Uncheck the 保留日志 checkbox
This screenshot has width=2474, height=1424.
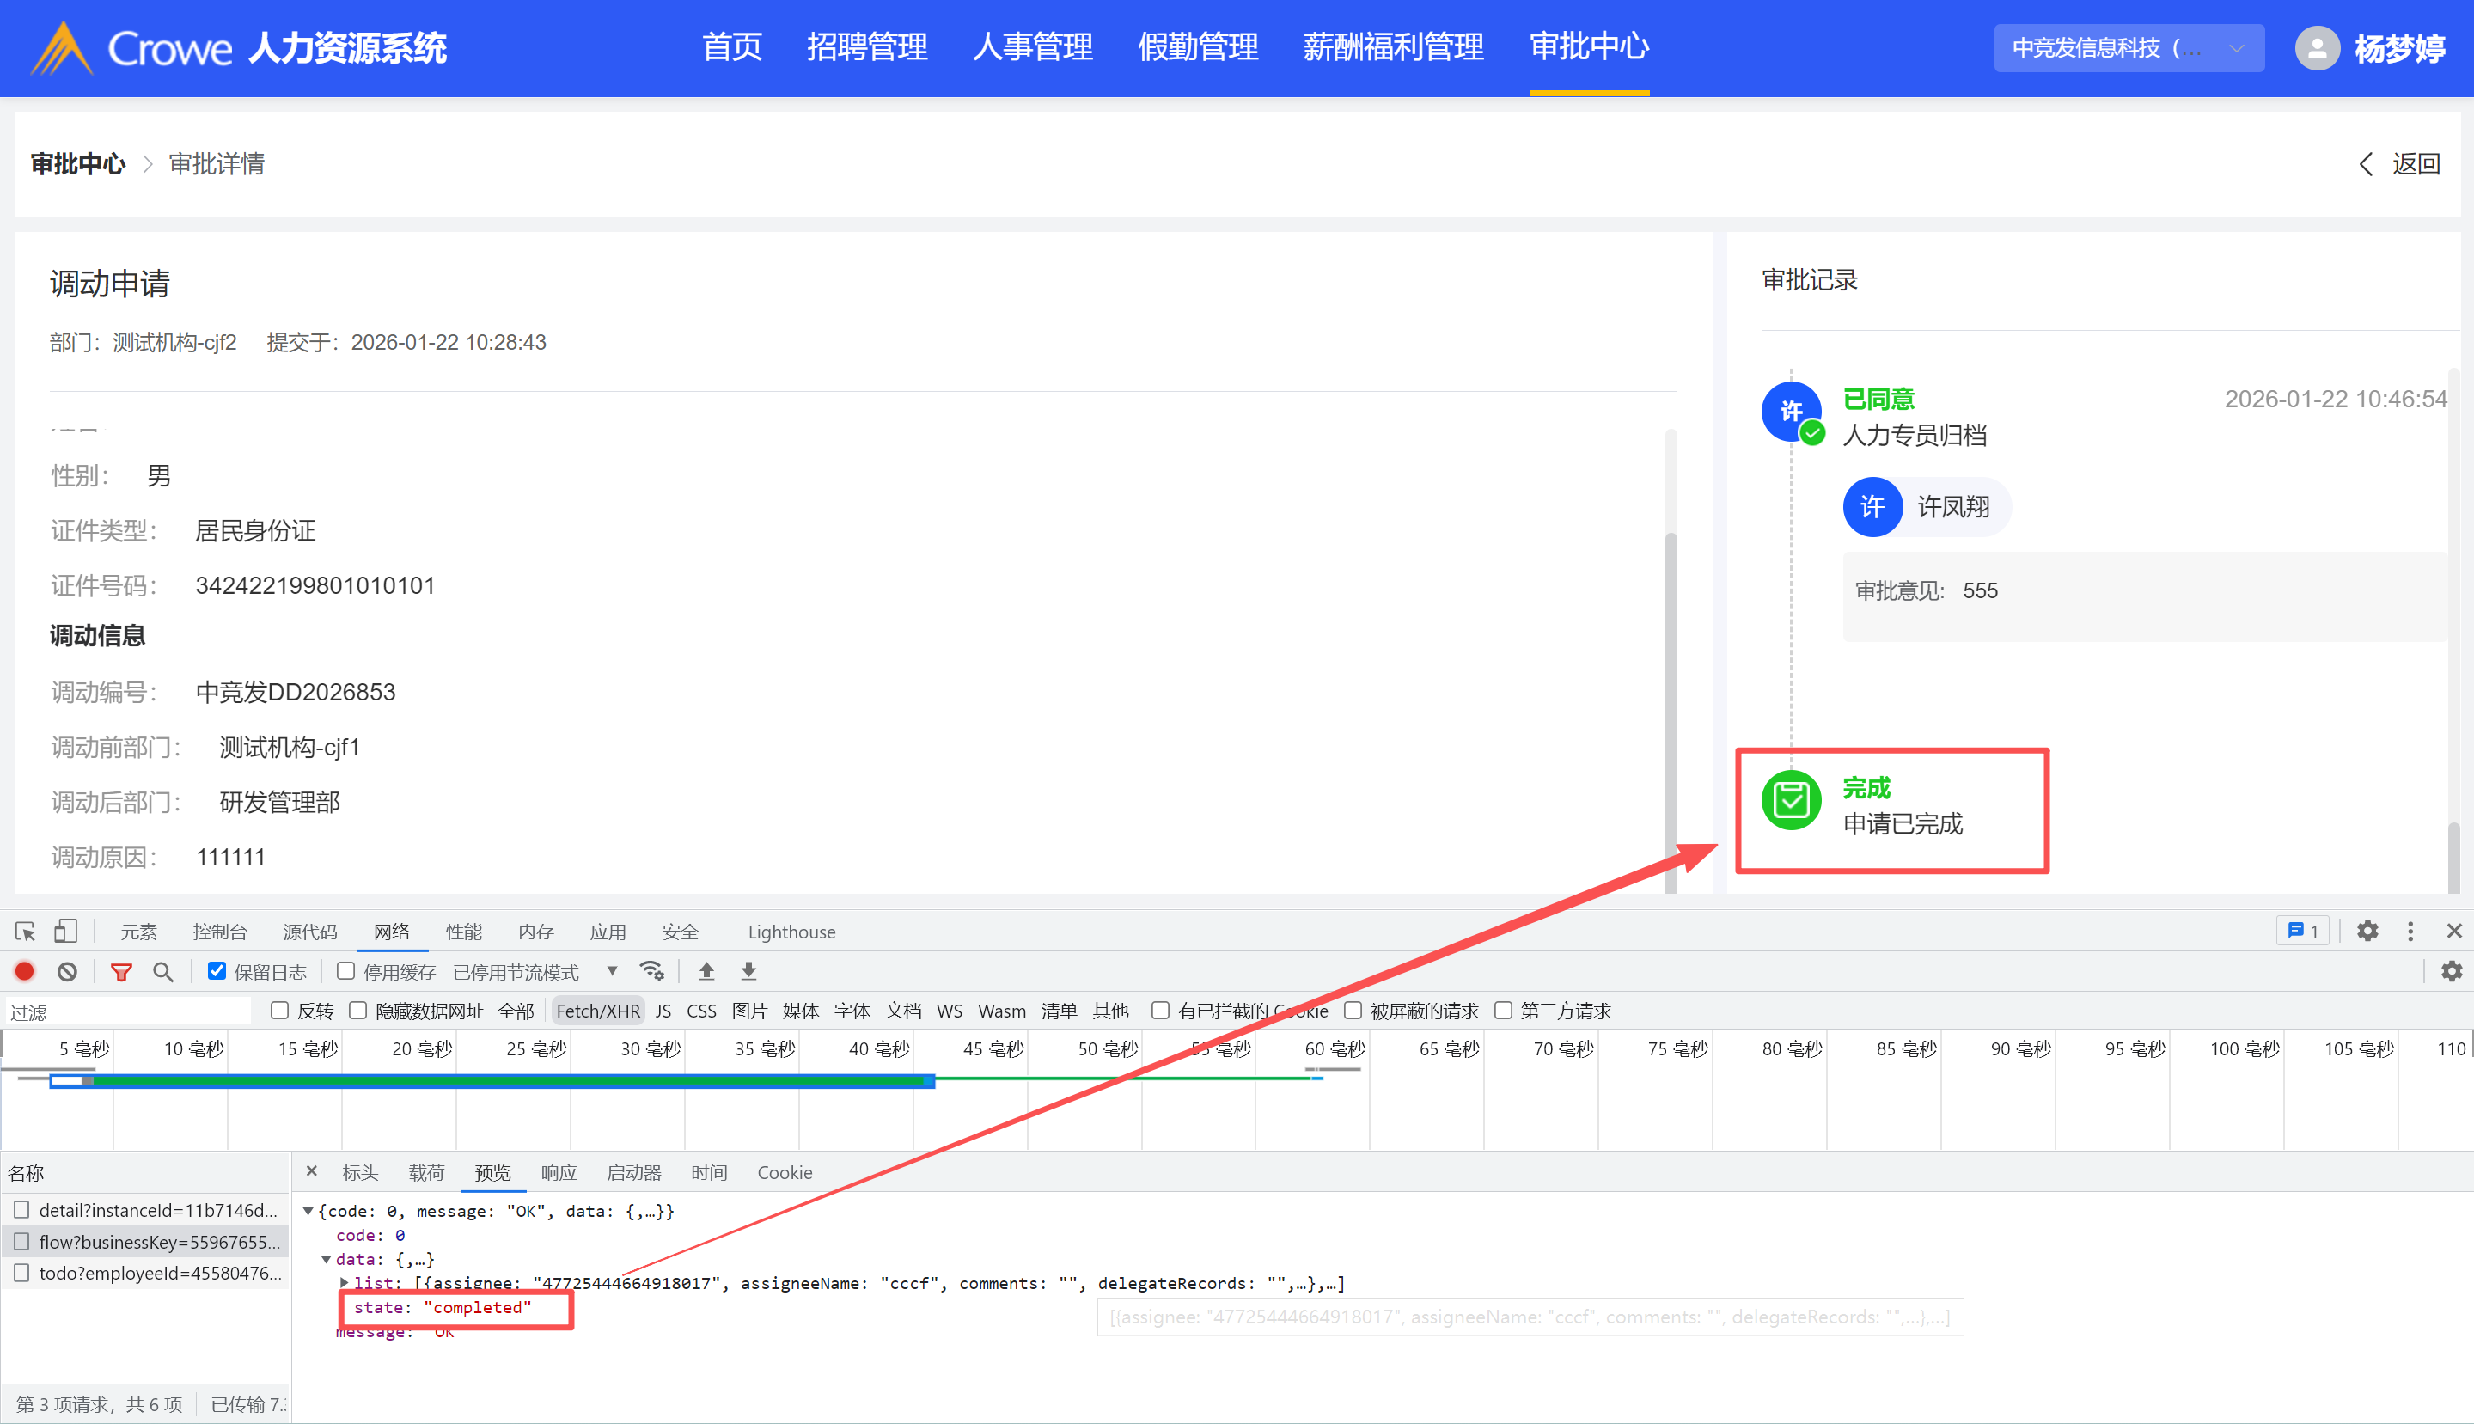click(217, 971)
